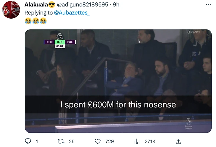
Task: Open the three-dot more options menu
Action: point(208,5)
